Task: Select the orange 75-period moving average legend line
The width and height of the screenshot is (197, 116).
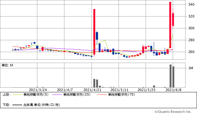Action: pos(102,94)
